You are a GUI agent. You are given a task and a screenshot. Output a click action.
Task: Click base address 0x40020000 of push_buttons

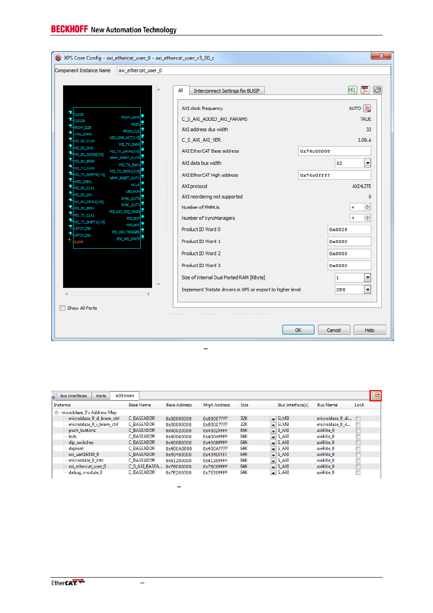click(x=178, y=430)
